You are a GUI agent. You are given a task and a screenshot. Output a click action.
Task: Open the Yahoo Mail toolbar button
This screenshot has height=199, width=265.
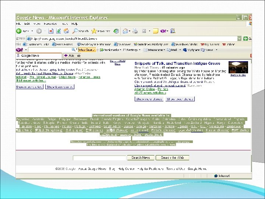tap(172, 50)
